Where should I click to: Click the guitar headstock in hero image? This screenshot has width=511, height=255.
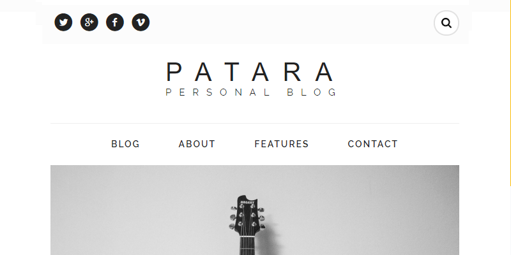point(247,215)
